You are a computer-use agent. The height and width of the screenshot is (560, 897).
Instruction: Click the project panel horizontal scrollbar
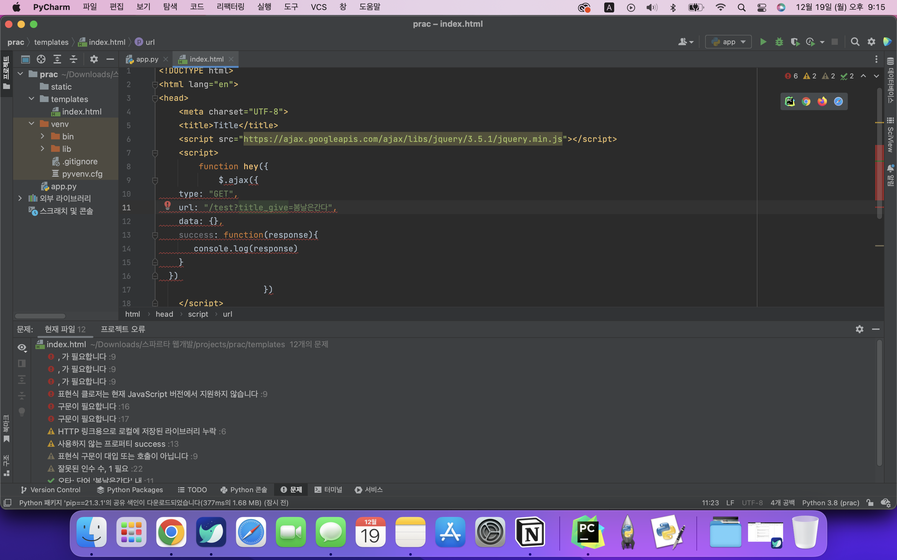point(40,316)
